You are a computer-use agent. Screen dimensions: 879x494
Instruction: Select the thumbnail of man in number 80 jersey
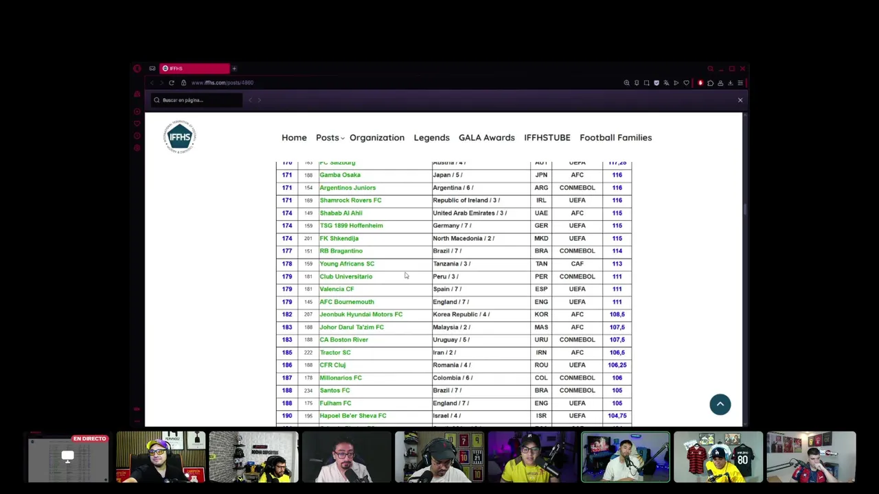pyautogui.click(x=718, y=457)
